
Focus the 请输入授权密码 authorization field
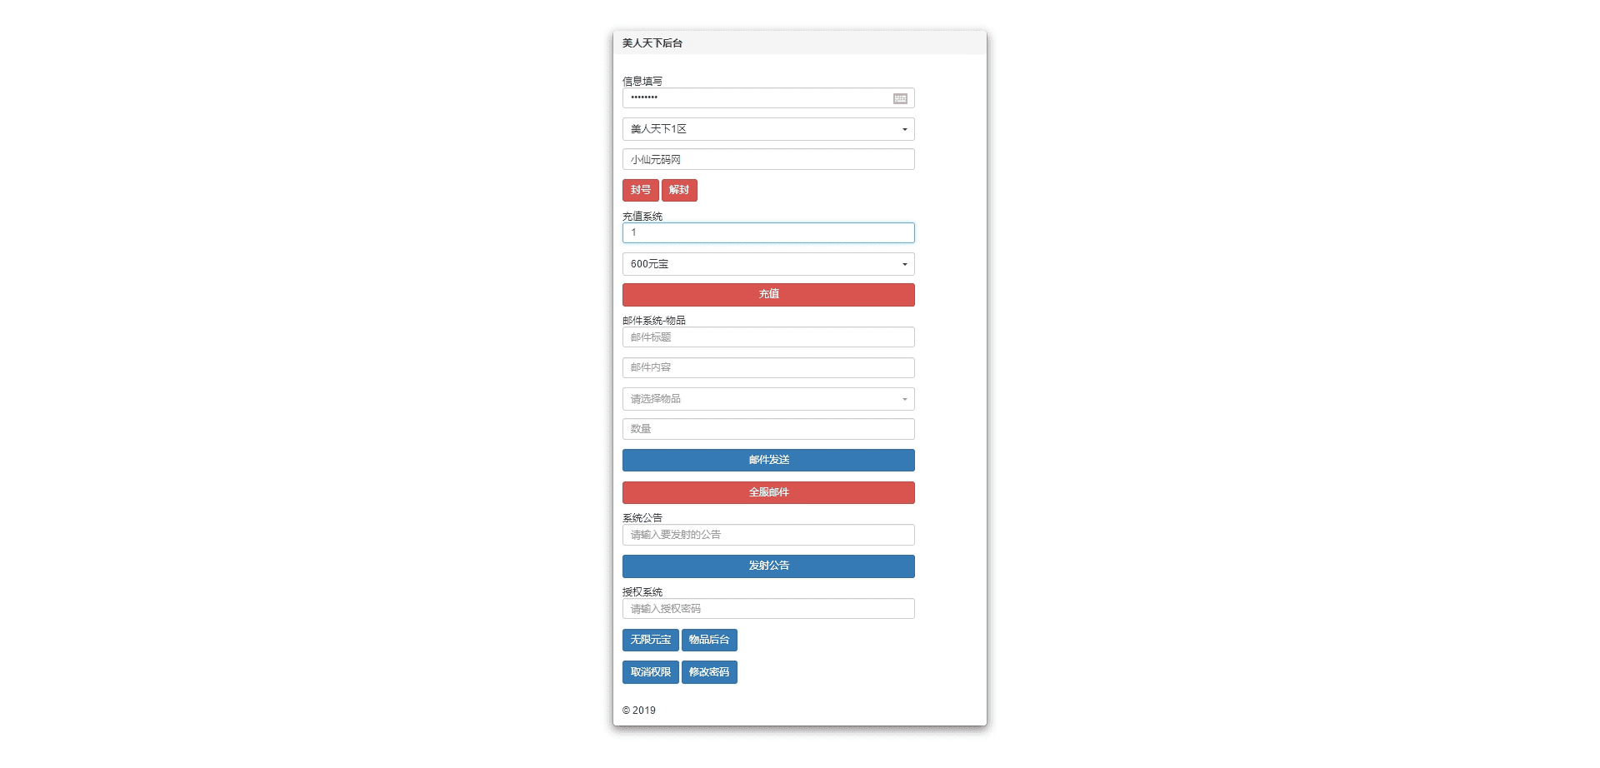[x=767, y=609]
